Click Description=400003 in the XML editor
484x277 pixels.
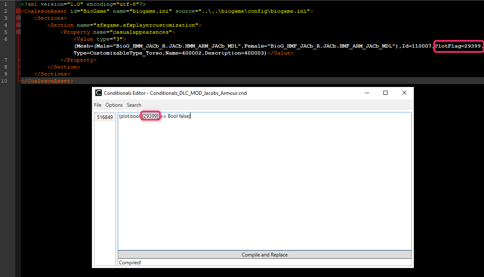pyautogui.click(x=234, y=53)
